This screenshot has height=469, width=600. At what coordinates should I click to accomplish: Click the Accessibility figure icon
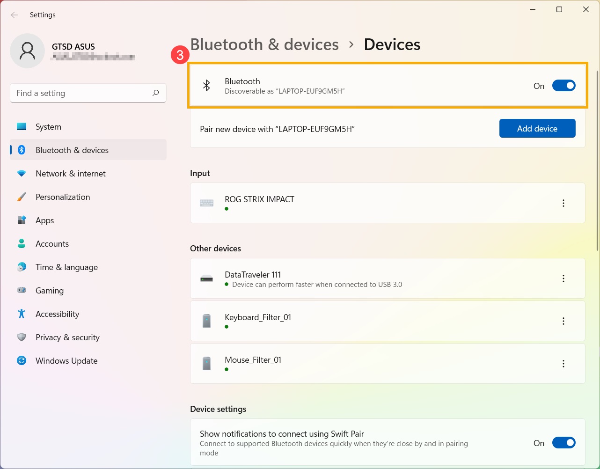point(22,314)
